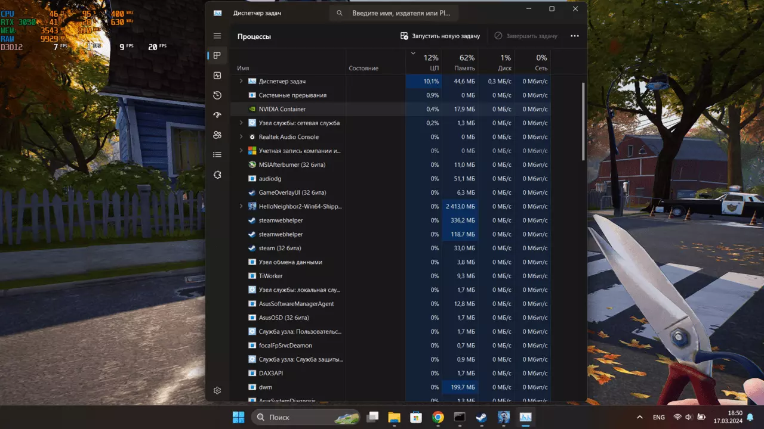Open the navigation hamburger menu in Task Manager
Screen dimensions: 764x429
tap(217, 36)
